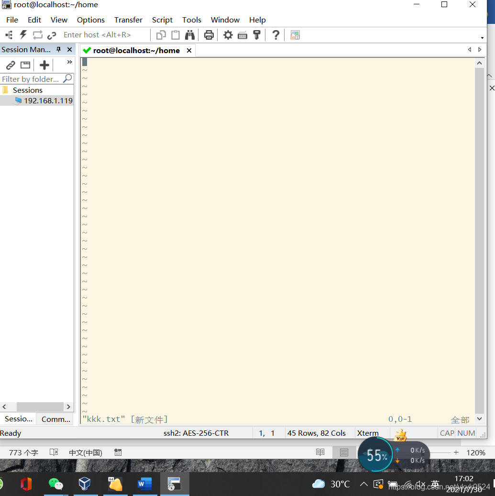The height and width of the screenshot is (496, 495).
Task: Open Word from the taskbar
Action: pos(145,484)
